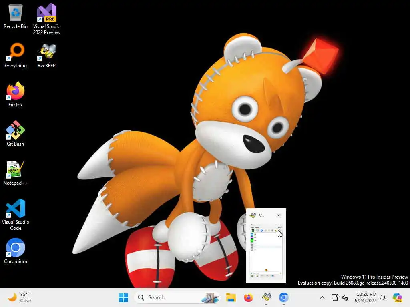Open the Copilot preview icon in taskbar
The image size is (410, 307).
point(397,297)
